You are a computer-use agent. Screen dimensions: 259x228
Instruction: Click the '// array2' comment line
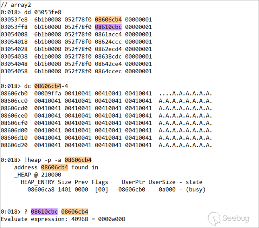(x=16, y=5)
